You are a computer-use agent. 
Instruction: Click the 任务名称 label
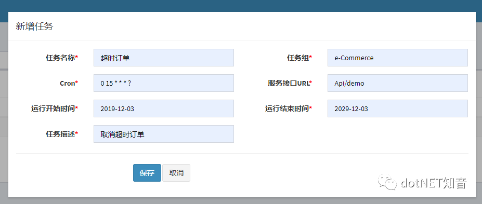[x=62, y=58]
